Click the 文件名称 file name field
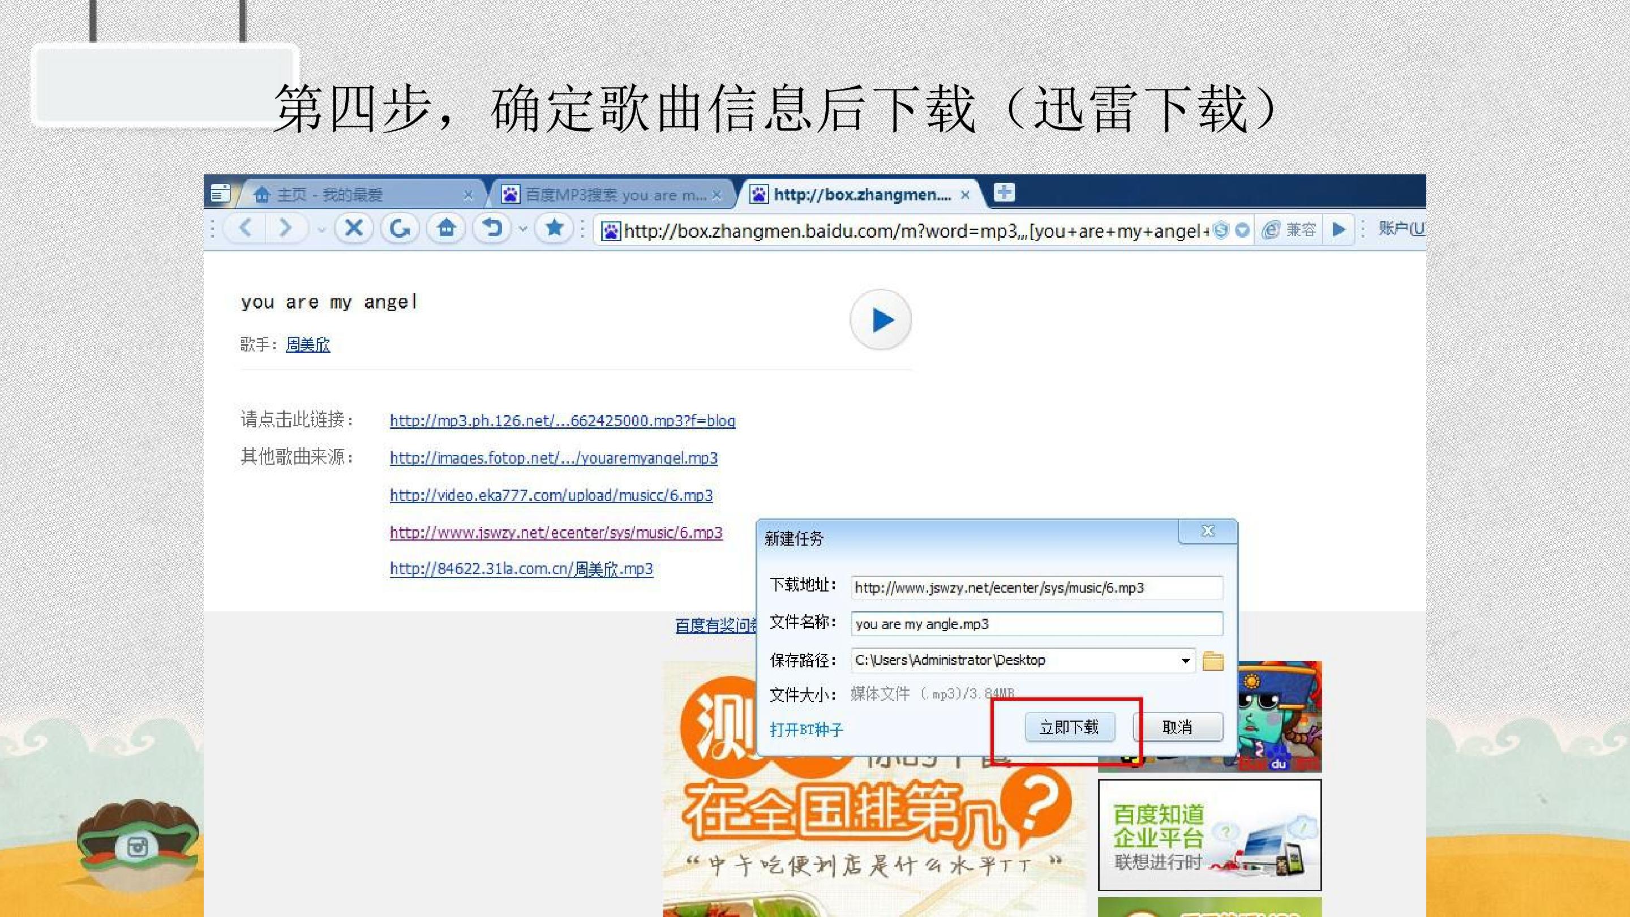Viewport: 1630px width, 917px height. coord(1036,624)
